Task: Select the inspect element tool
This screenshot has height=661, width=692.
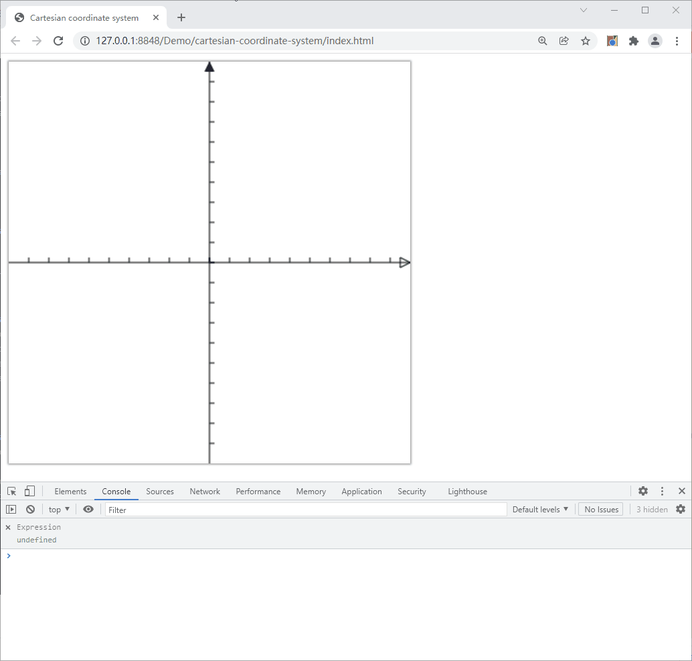Action: click(11, 491)
